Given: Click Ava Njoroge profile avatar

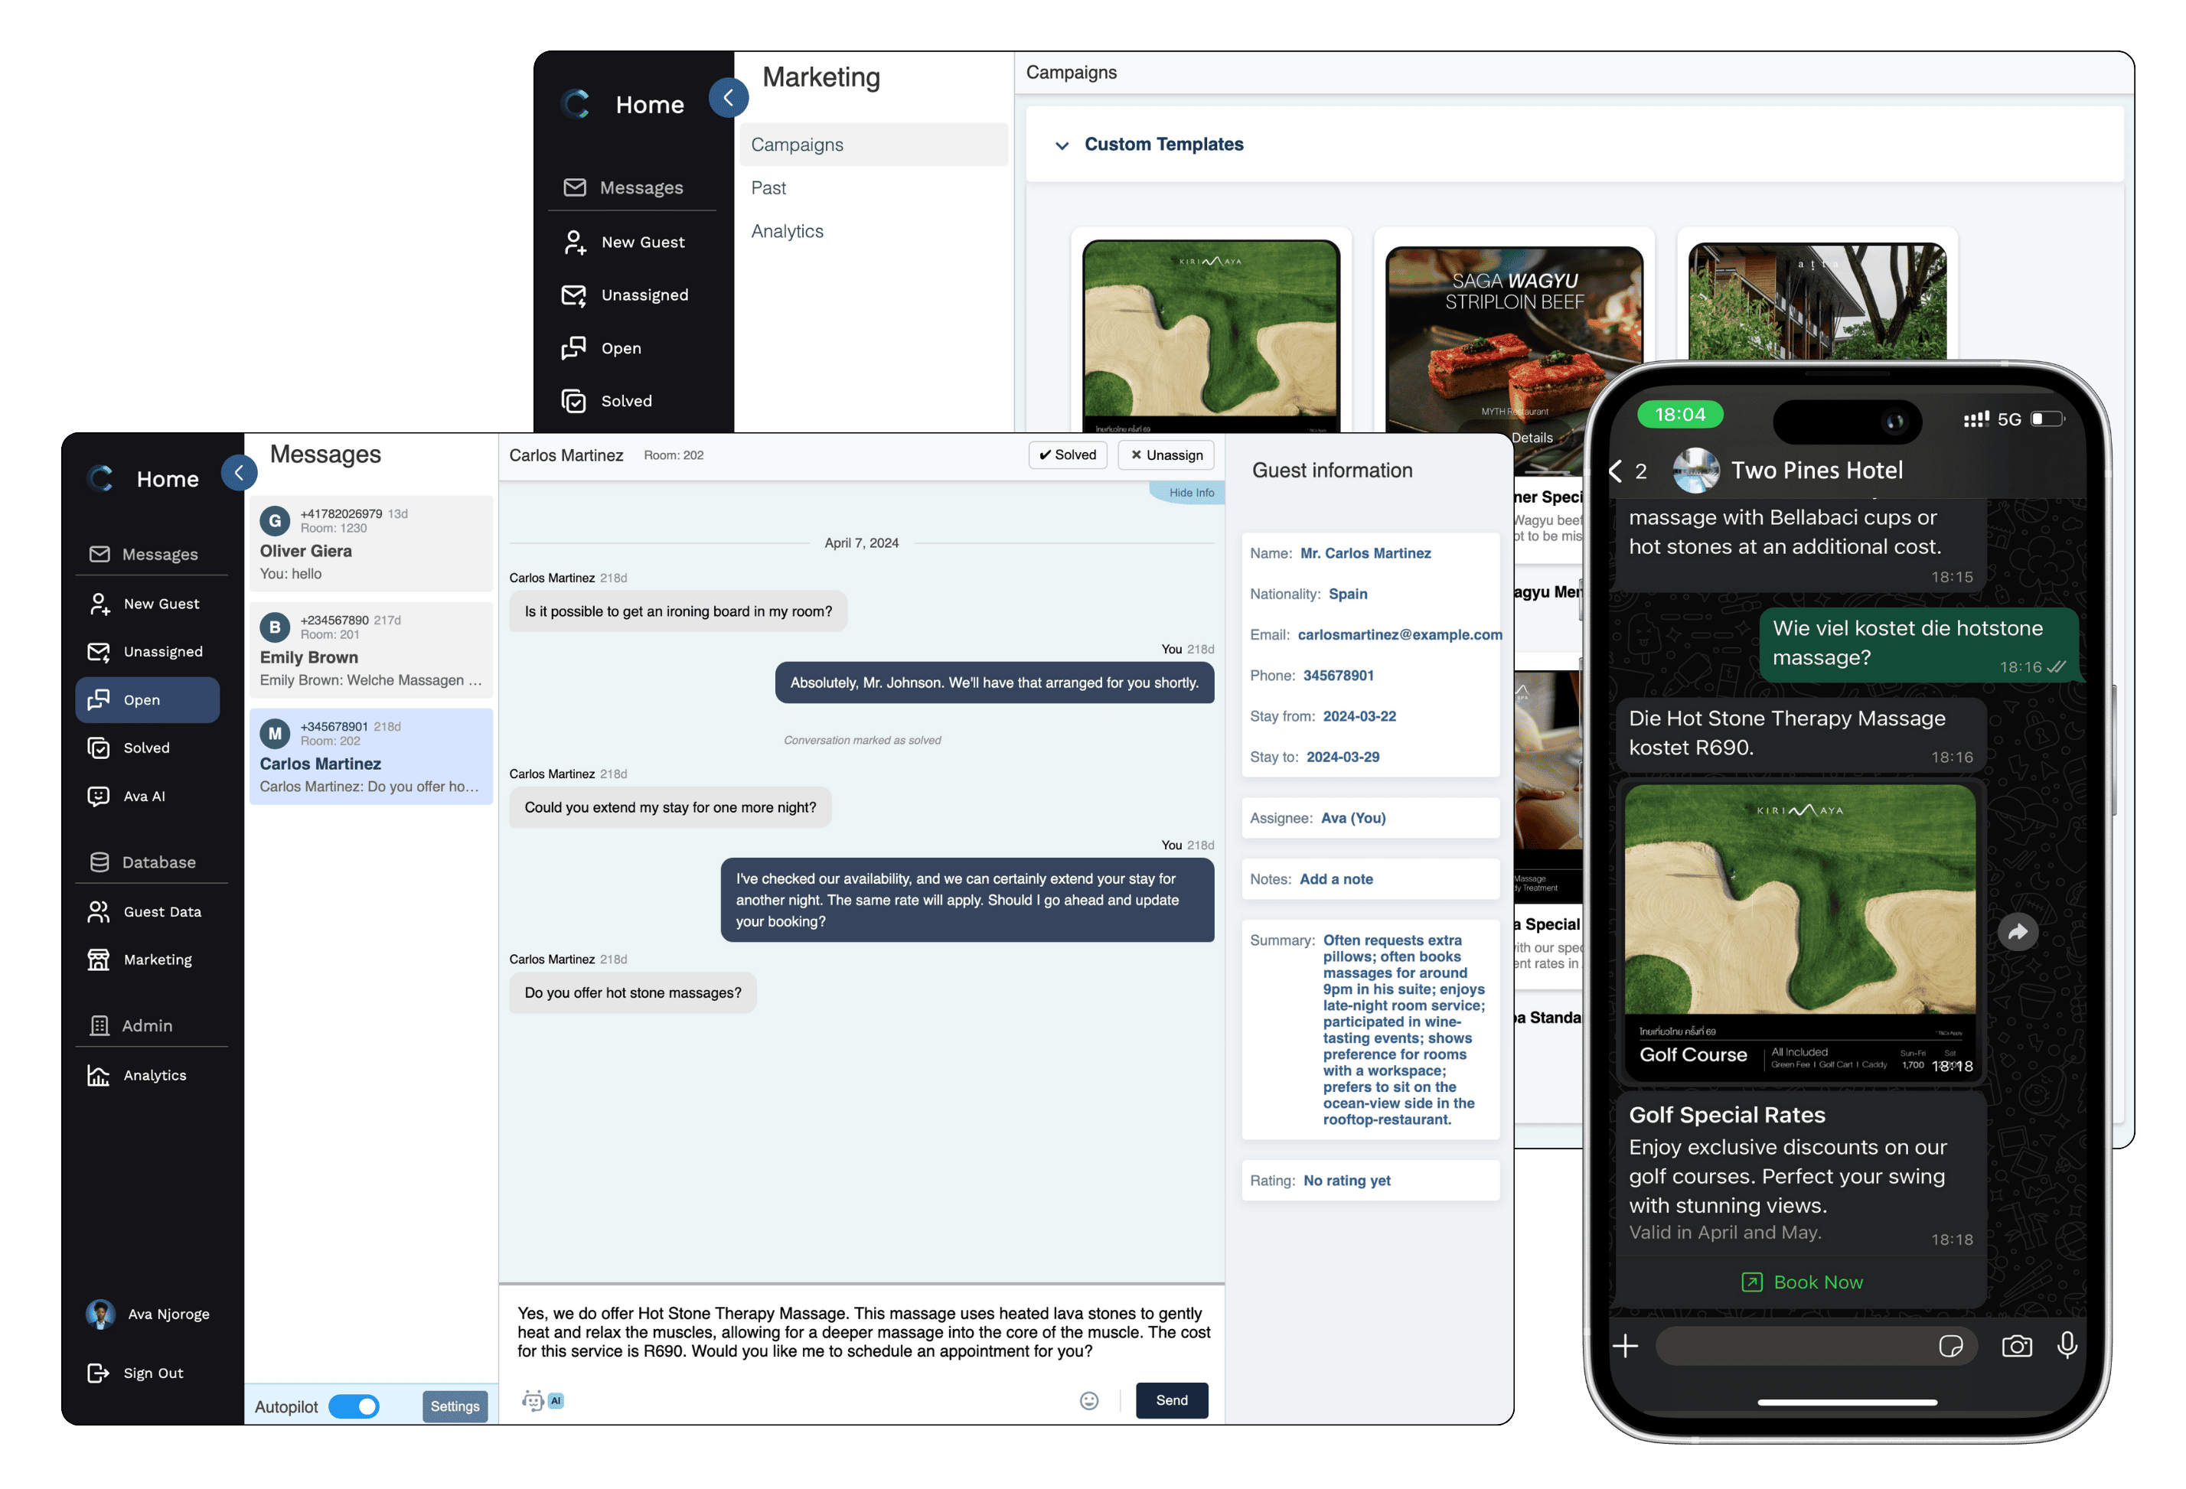Looking at the screenshot, I should [x=100, y=1314].
